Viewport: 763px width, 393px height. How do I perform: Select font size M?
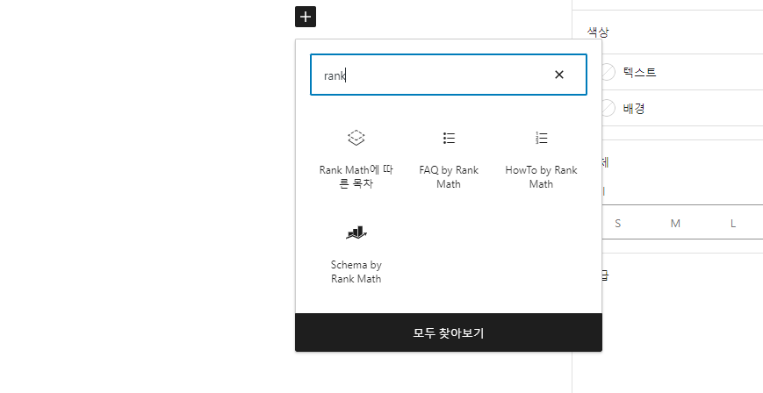click(675, 223)
